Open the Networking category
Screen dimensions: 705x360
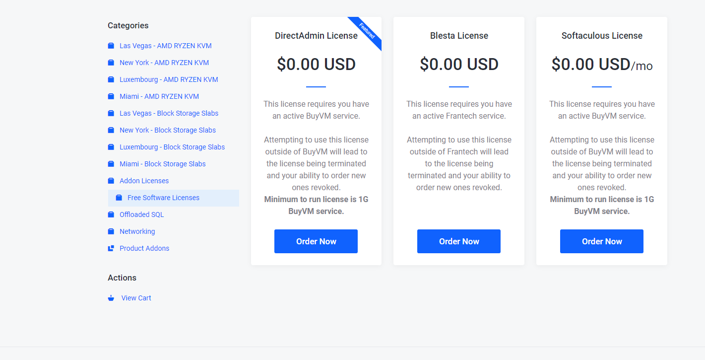pos(137,231)
